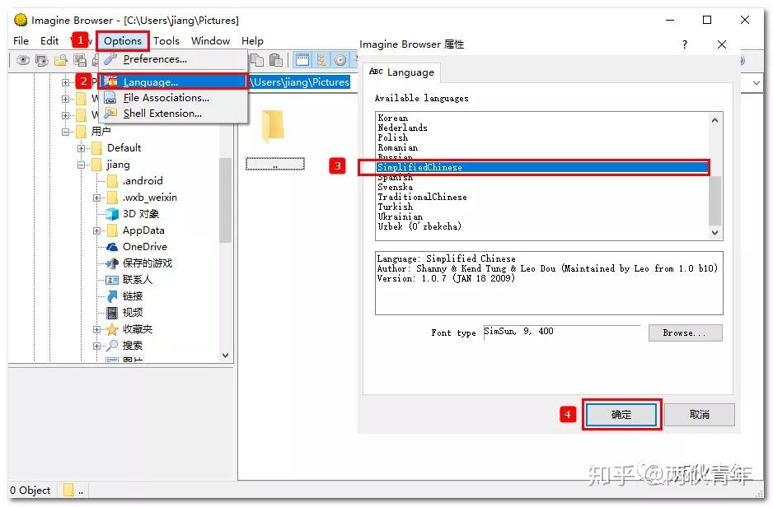Click the folder-wrench icon beside Shell Extension
Viewport: 773px width, 507px height.
[110, 114]
